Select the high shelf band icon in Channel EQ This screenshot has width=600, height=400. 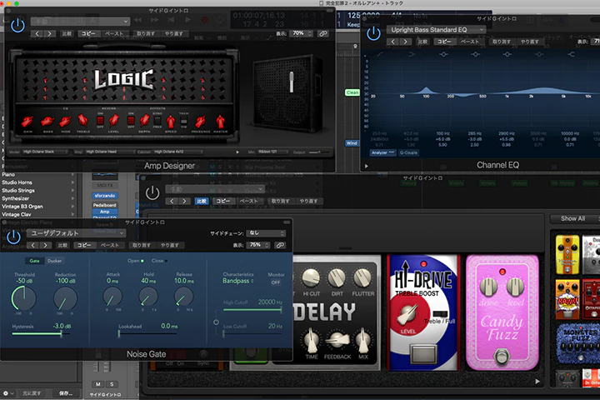tap(571, 54)
